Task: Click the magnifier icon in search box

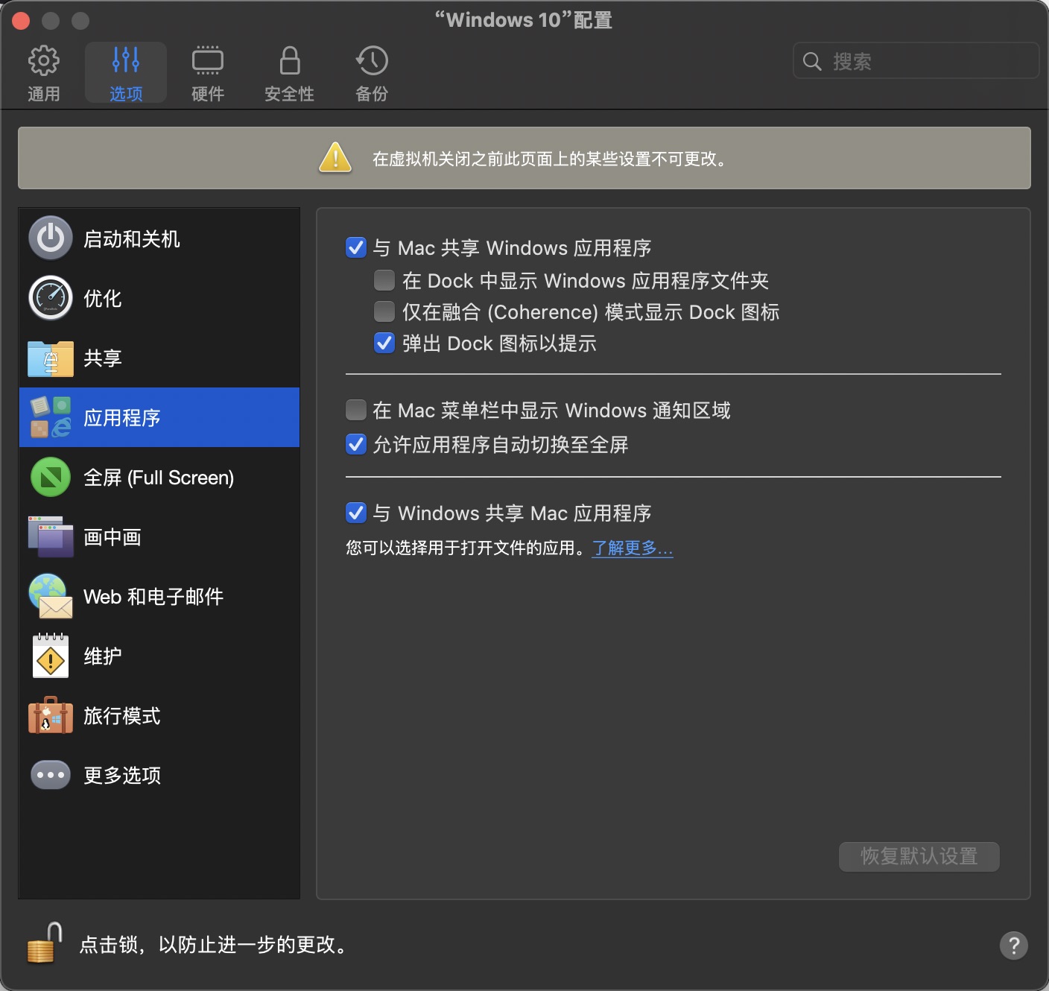Action: click(812, 61)
